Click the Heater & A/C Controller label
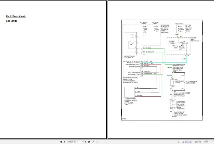The image size is (214, 144). [x=195, y=40]
